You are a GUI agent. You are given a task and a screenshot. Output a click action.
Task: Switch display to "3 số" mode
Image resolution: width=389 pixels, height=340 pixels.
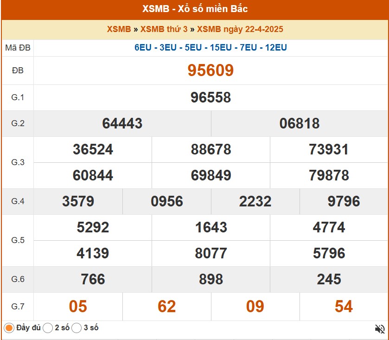click(x=75, y=327)
